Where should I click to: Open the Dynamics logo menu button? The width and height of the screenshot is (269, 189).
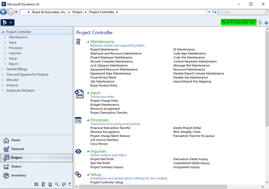tap(8, 22)
